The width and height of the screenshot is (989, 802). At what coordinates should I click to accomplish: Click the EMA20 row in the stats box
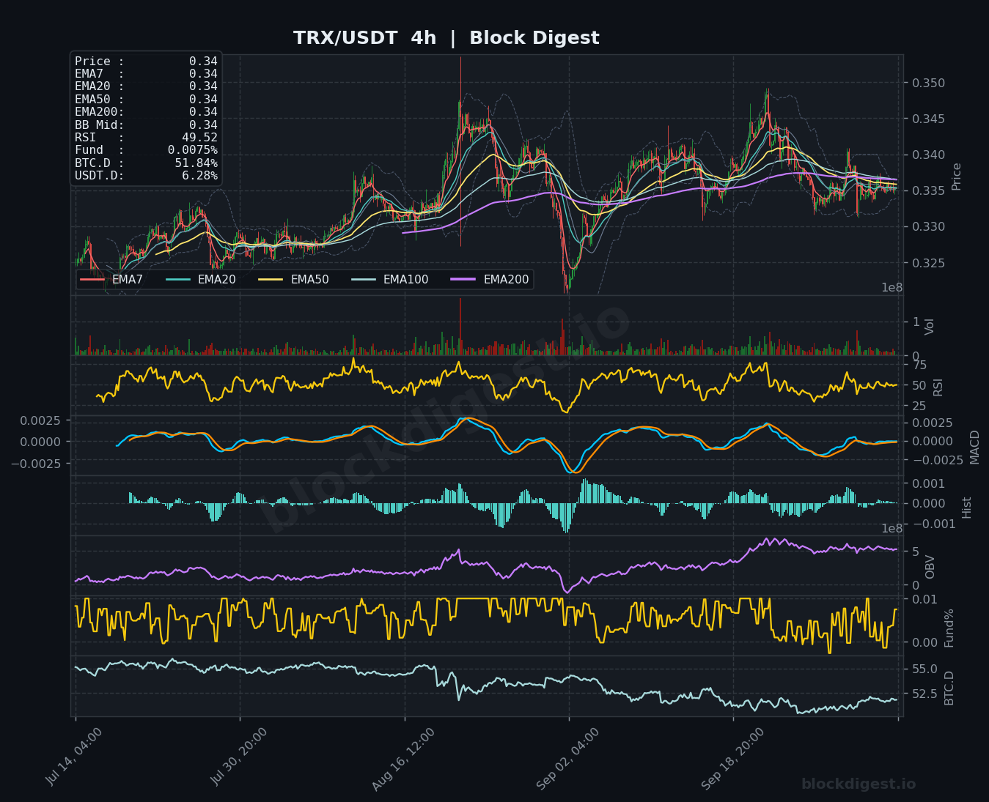pyautogui.click(x=146, y=86)
